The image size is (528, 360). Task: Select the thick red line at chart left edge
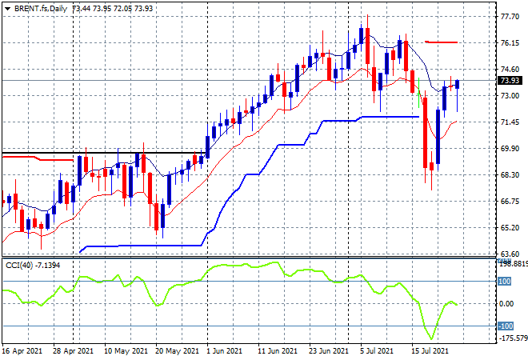(38, 158)
